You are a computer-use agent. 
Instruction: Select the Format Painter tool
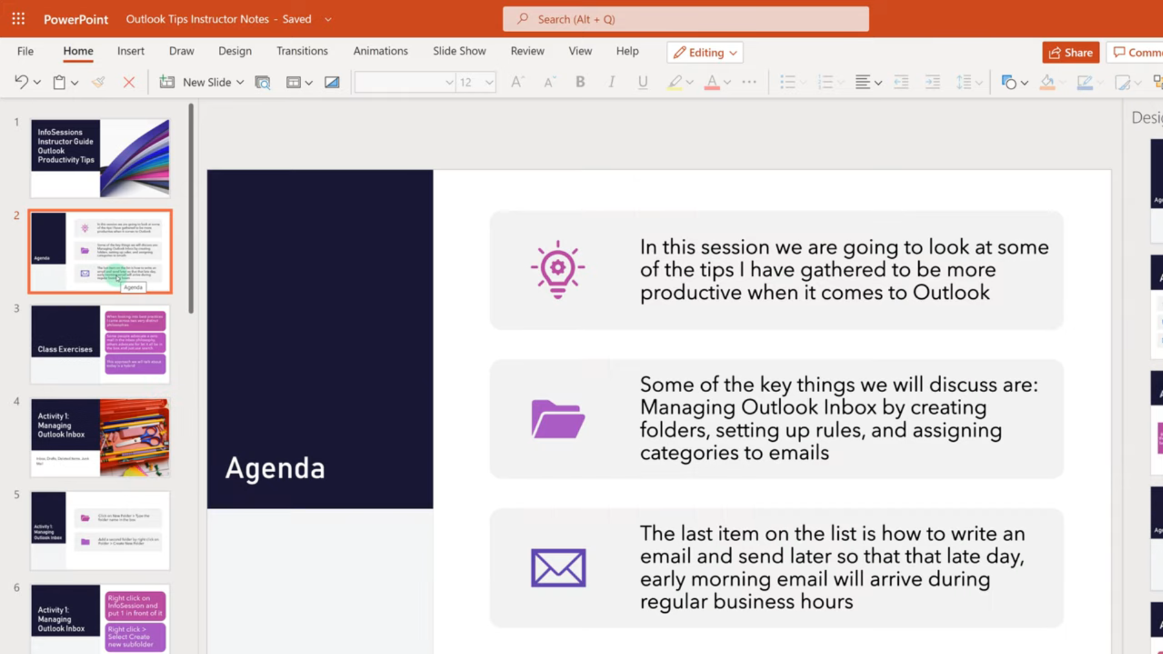click(98, 82)
